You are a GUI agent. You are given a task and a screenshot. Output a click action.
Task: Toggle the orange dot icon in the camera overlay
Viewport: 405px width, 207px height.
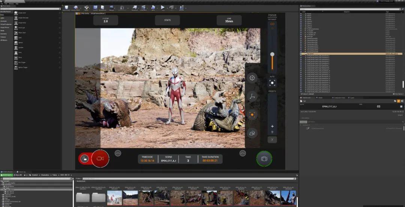[252, 115]
